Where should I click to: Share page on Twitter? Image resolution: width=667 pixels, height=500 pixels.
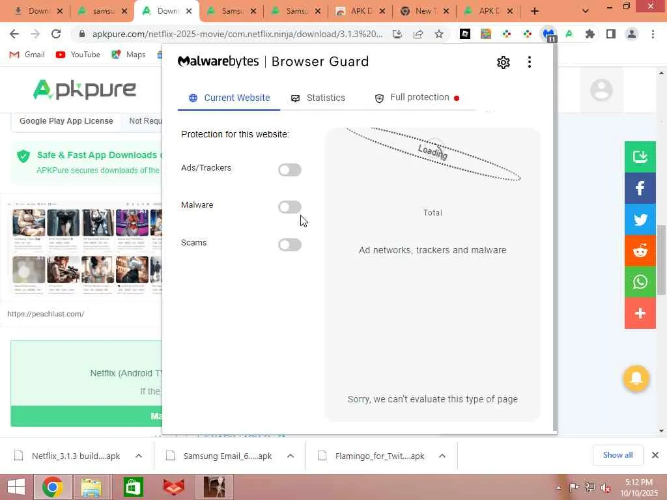point(640,219)
